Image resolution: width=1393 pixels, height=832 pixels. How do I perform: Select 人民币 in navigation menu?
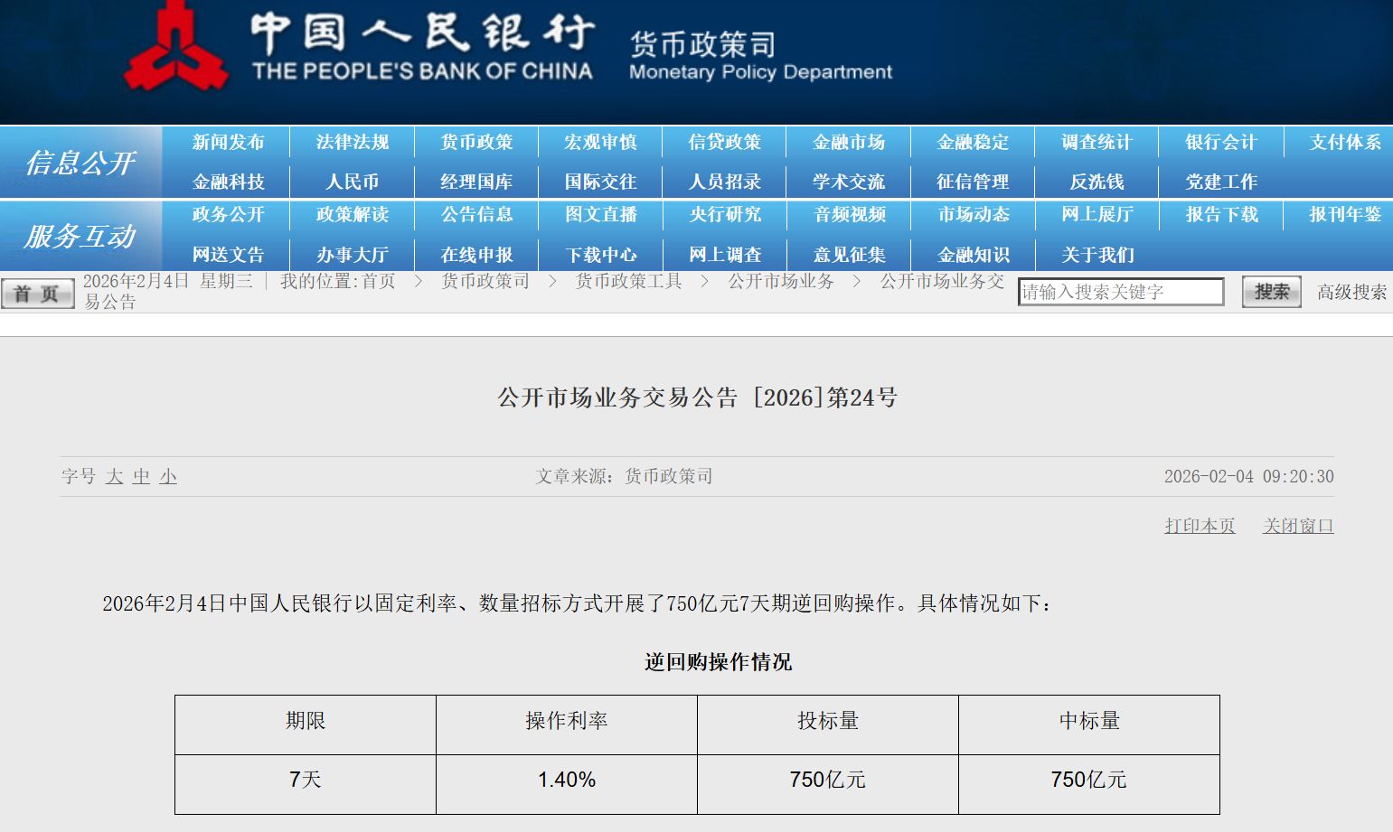[352, 182]
